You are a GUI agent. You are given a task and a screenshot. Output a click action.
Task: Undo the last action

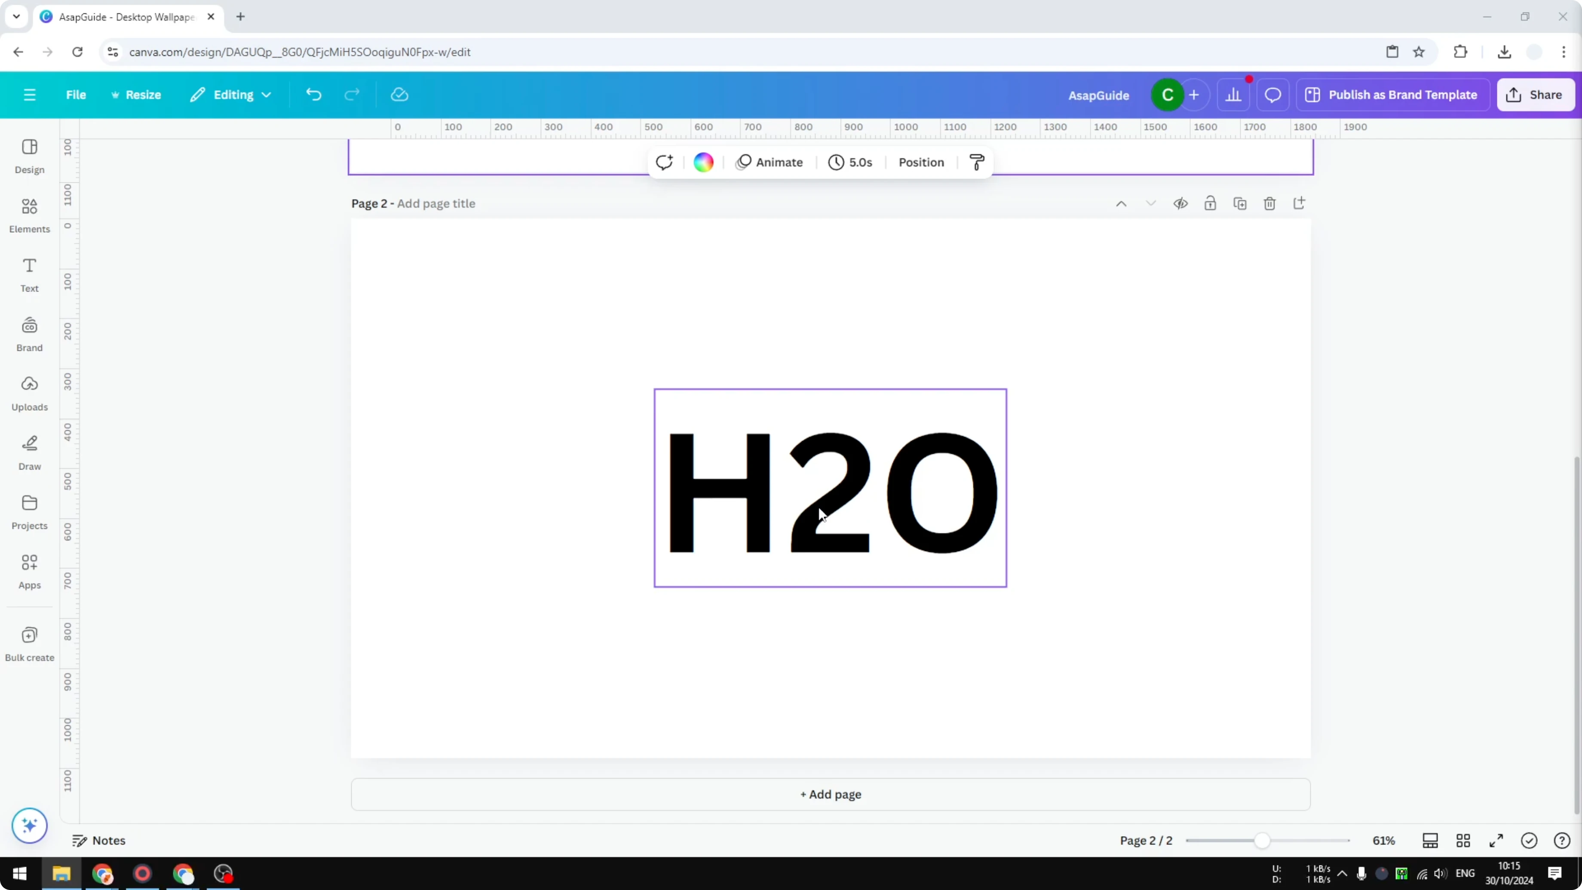click(x=313, y=94)
